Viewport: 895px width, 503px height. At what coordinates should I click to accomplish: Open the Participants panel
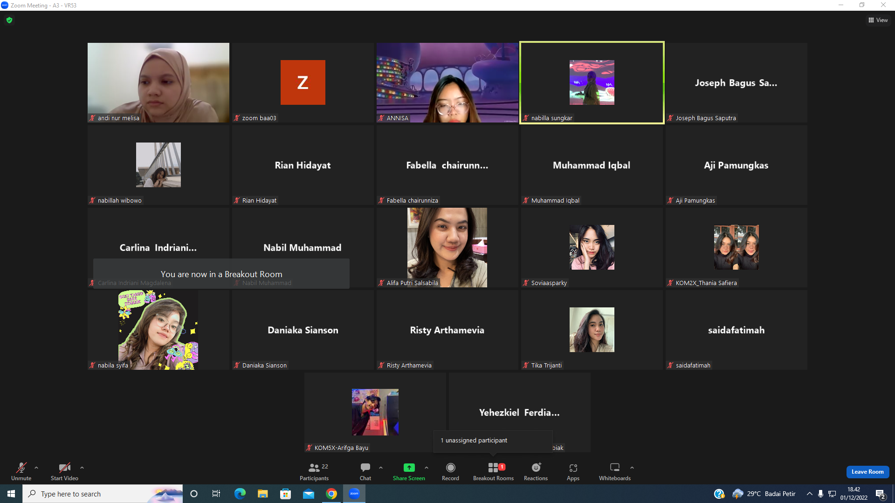(314, 471)
